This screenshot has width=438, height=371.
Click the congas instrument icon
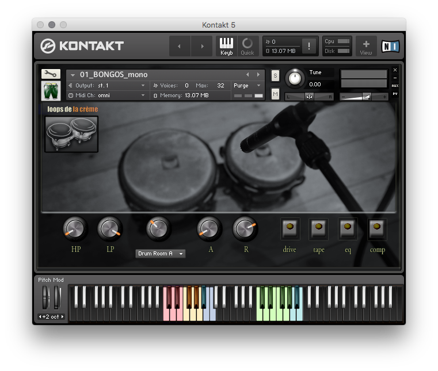51,91
